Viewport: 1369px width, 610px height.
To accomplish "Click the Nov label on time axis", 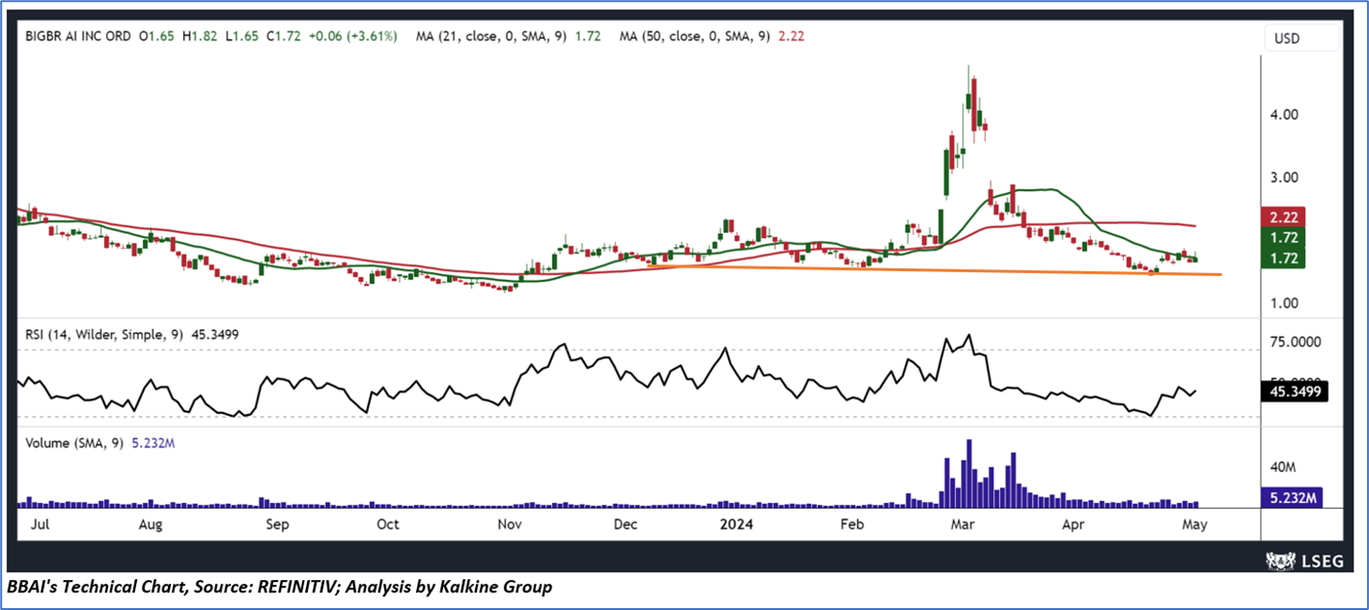I will click(x=510, y=525).
